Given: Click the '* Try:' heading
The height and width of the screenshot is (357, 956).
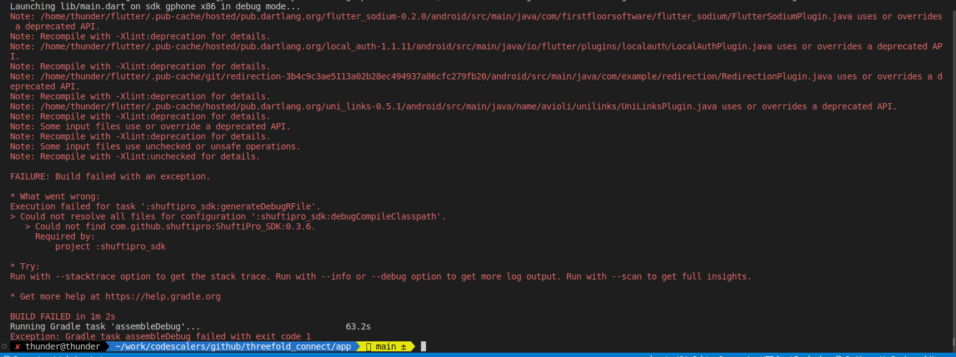Looking at the screenshot, I should pos(25,266).
